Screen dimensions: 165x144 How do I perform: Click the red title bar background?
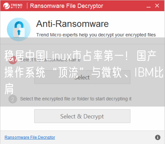coord(124,6)
